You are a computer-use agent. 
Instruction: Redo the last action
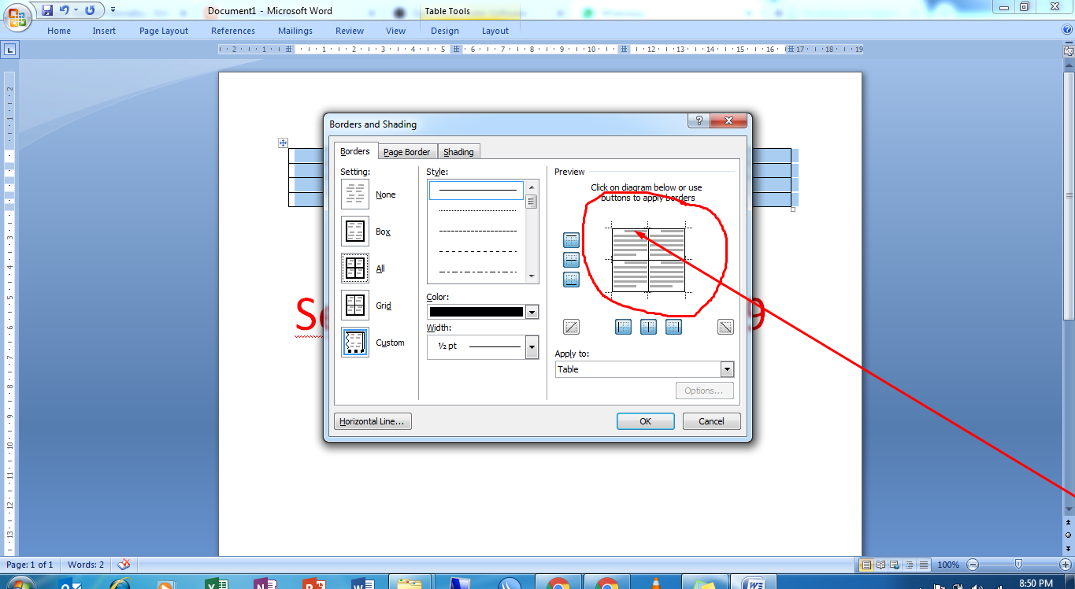pos(90,10)
